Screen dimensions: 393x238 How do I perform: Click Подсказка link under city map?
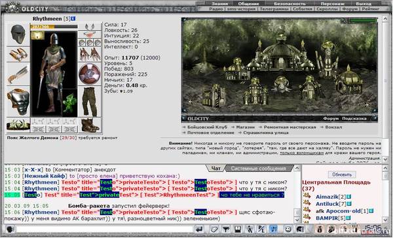point(354,119)
